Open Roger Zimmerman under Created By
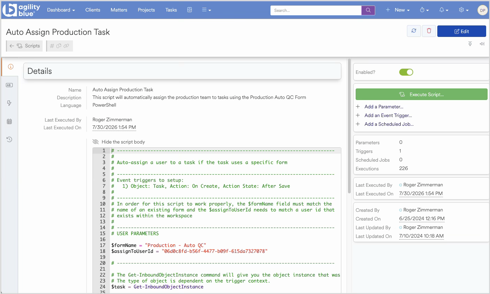The image size is (490, 294). pos(423,210)
